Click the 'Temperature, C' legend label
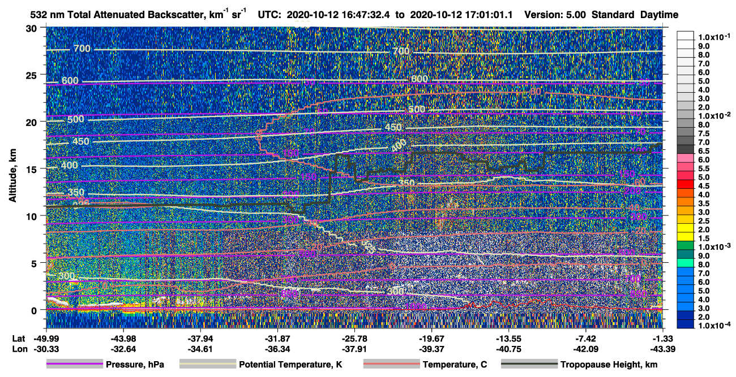Image resolution: width=736 pixels, height=377 pixels. coord(455,365)
